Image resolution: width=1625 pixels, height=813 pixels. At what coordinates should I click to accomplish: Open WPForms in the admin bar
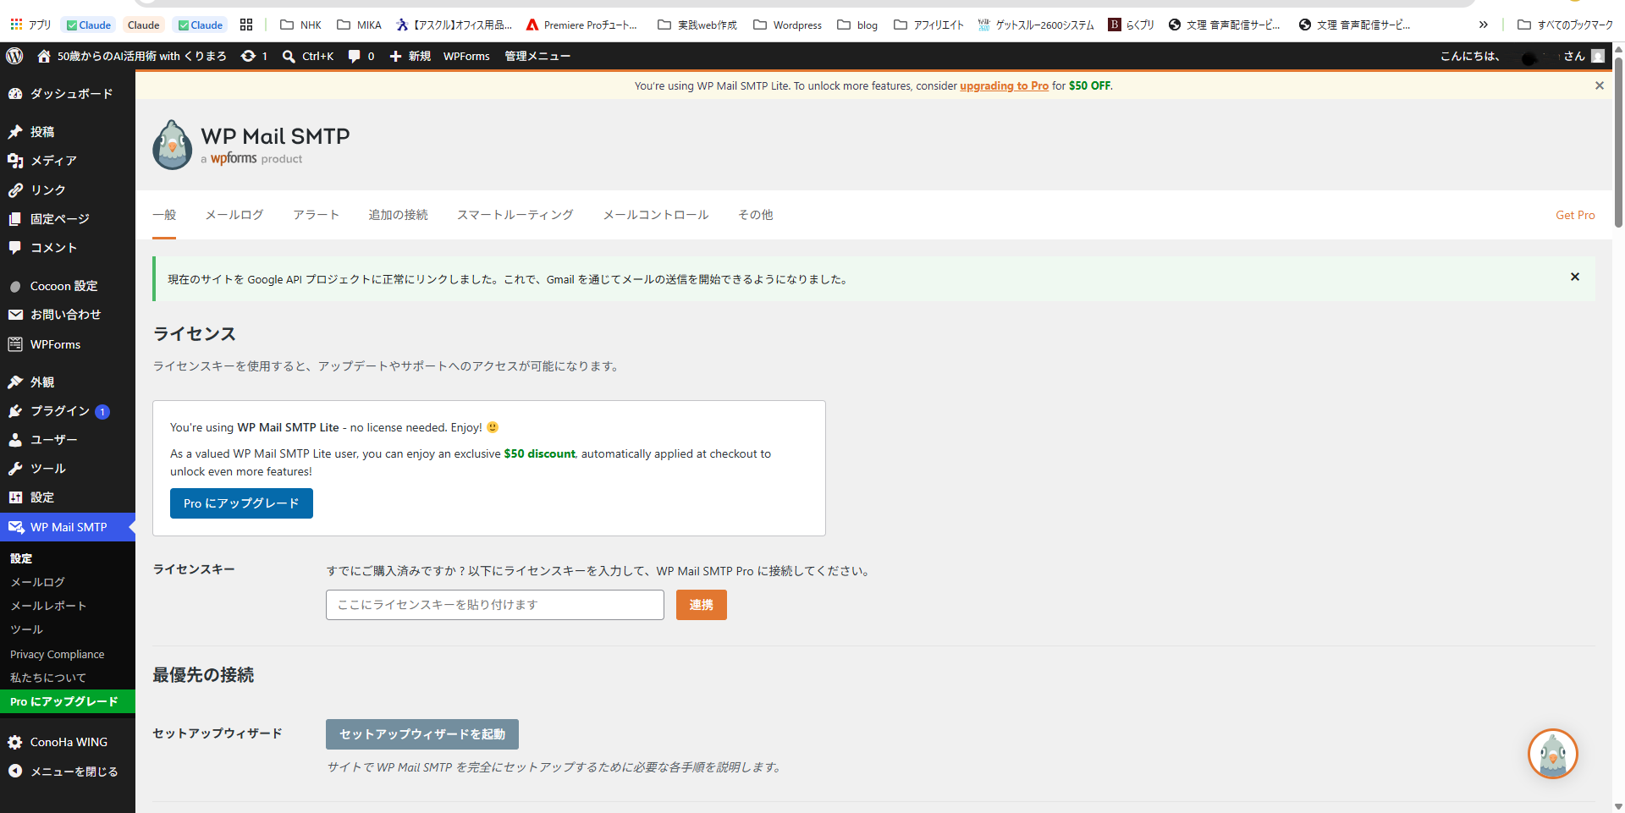pyautogui.click(x=466, y=56)
